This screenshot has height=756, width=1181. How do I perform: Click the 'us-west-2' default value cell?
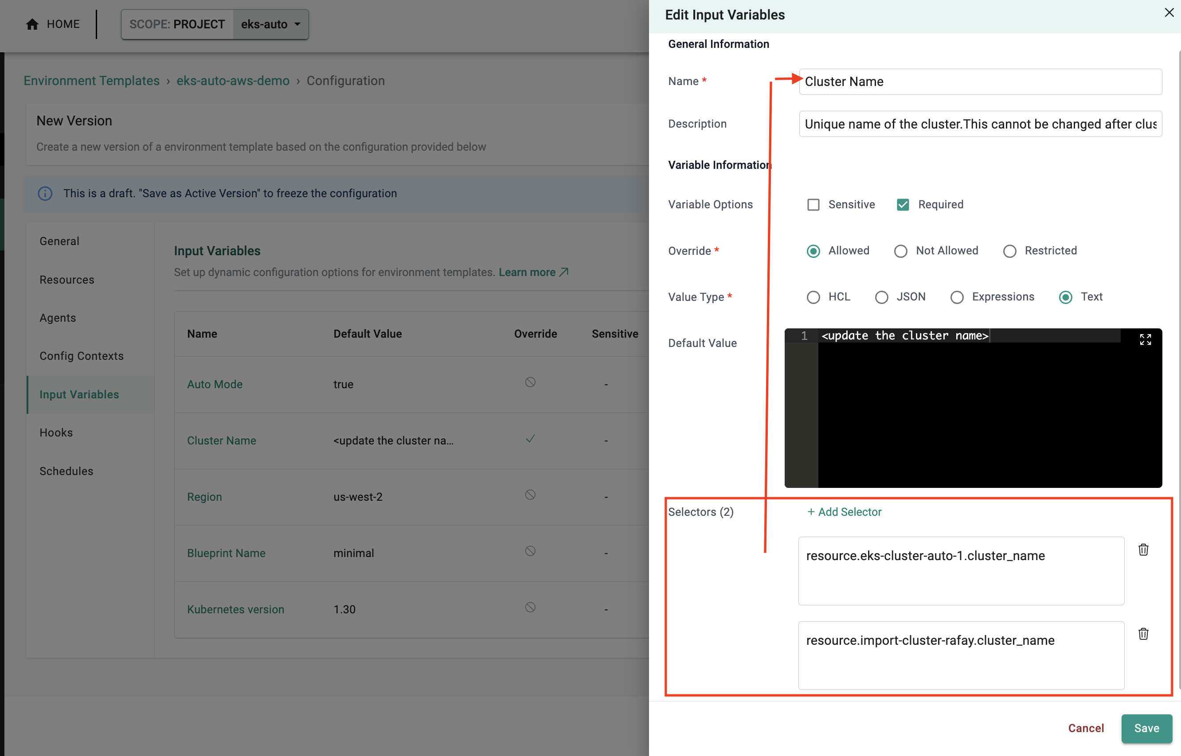(358, 497)
